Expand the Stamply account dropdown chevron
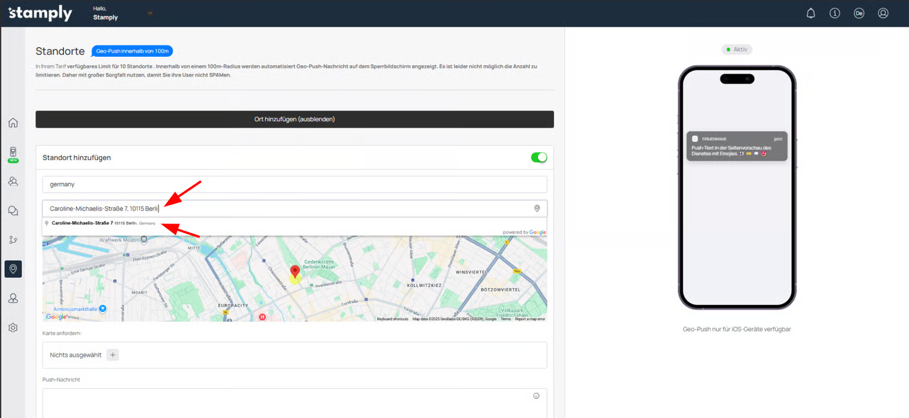Viewport: 909px width, 418px height. pyautogui.click(x=150, y=13)
